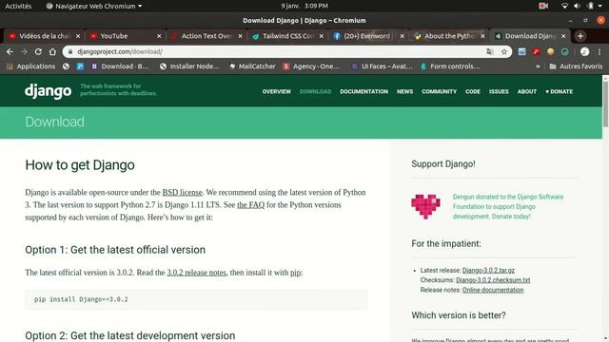Viewport: 609px width, 342px height.
Task: Click the red extension icon in toolbar
Action: coord(537,51)
